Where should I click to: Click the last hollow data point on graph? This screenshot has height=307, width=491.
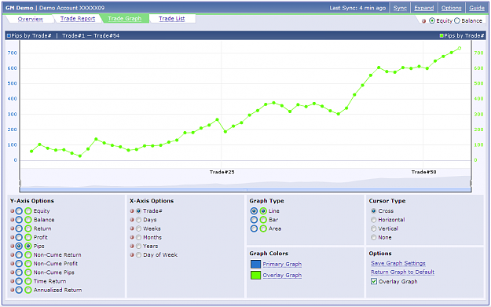click(460, 48)
